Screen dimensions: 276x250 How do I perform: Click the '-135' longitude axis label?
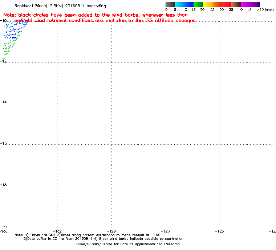pos(4,231)
